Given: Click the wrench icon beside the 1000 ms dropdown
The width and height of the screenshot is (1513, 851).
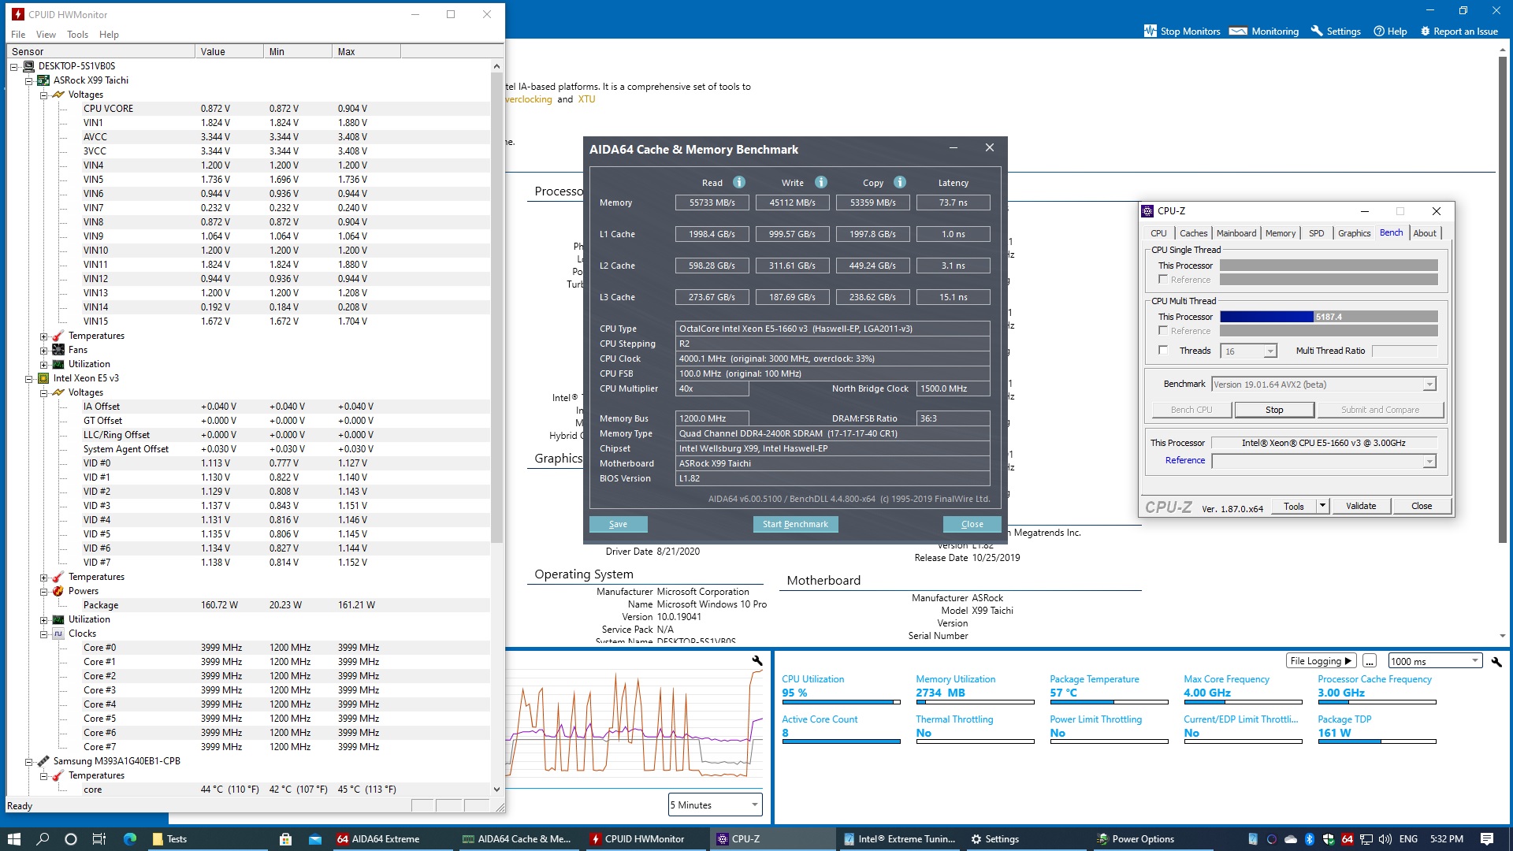Looking at the screenshot, I should (1496, 661).
